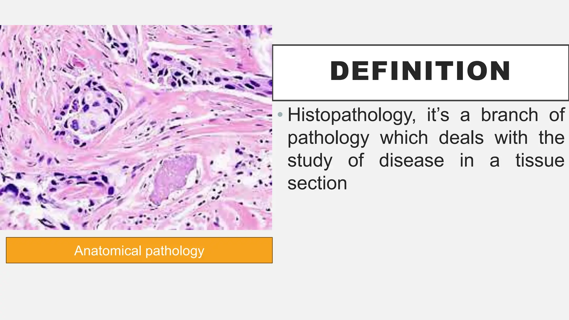This screenshot has height=320, width=569.
Task: Click the word tissue in definition text
Action: pyautogui.click(x=540, y=161)
